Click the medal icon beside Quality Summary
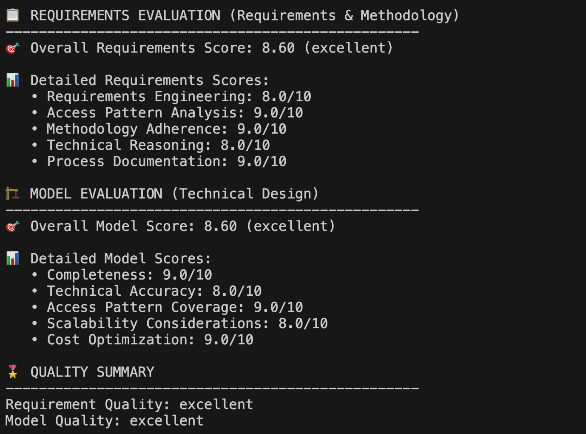 (13, 372)
